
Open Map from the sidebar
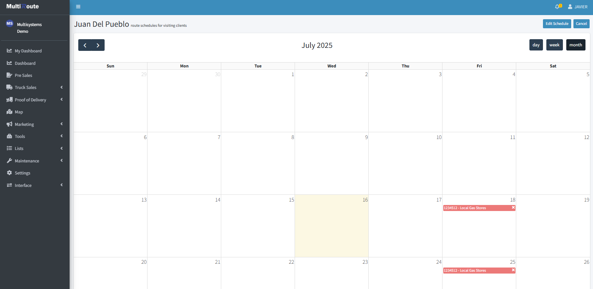[19, 112]
